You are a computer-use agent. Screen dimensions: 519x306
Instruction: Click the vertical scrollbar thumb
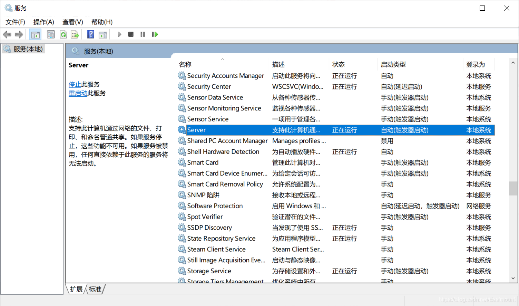click(x=513, y=188)
